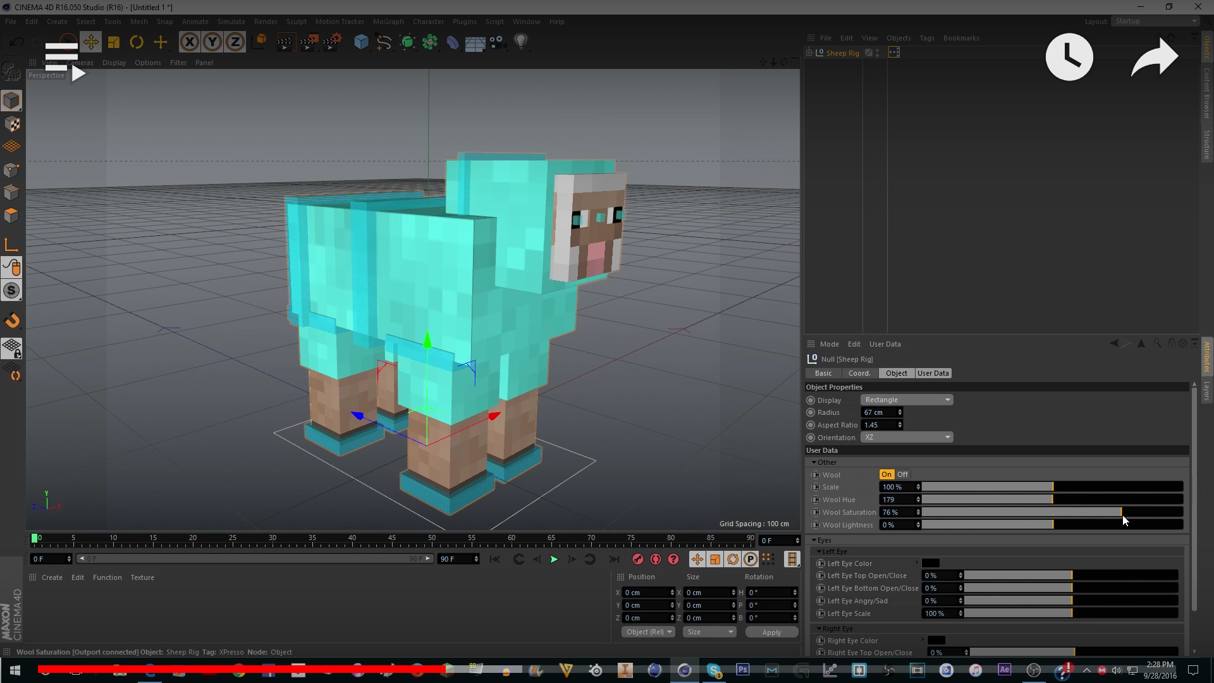Switch to the User Data tab

(933, 373)
